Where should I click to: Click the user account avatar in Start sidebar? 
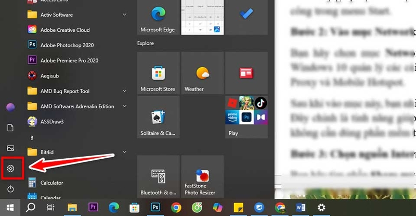(10, 107)
